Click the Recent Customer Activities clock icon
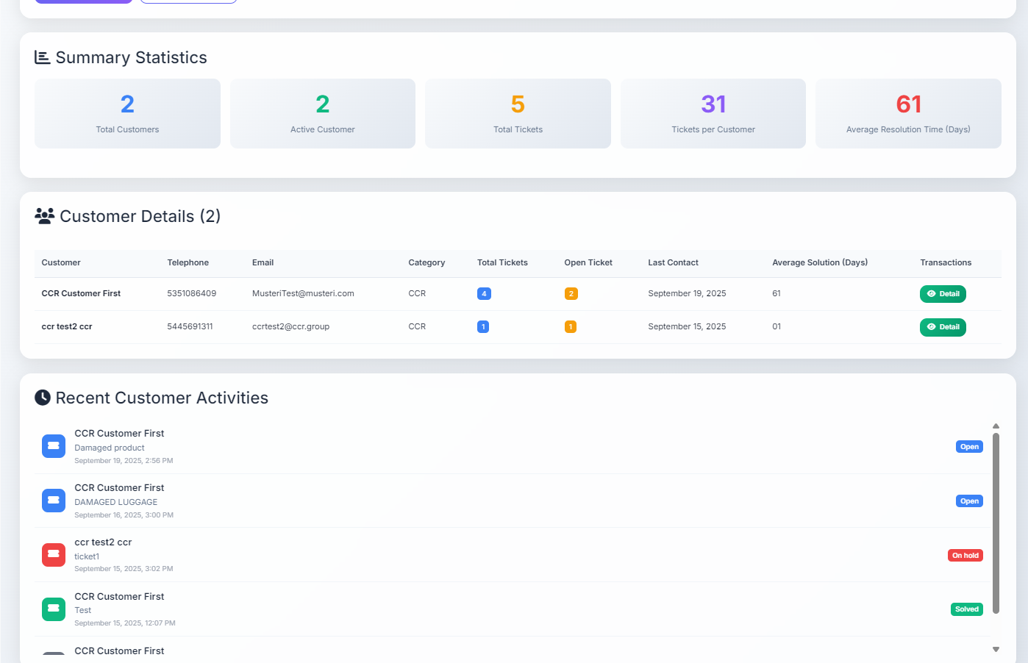Screen dimensions: 1028x663 [x=43, y=398]
